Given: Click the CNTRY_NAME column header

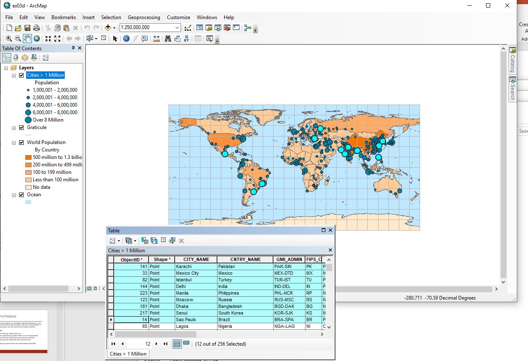Looking at the screenshot, I should point(245,259).
